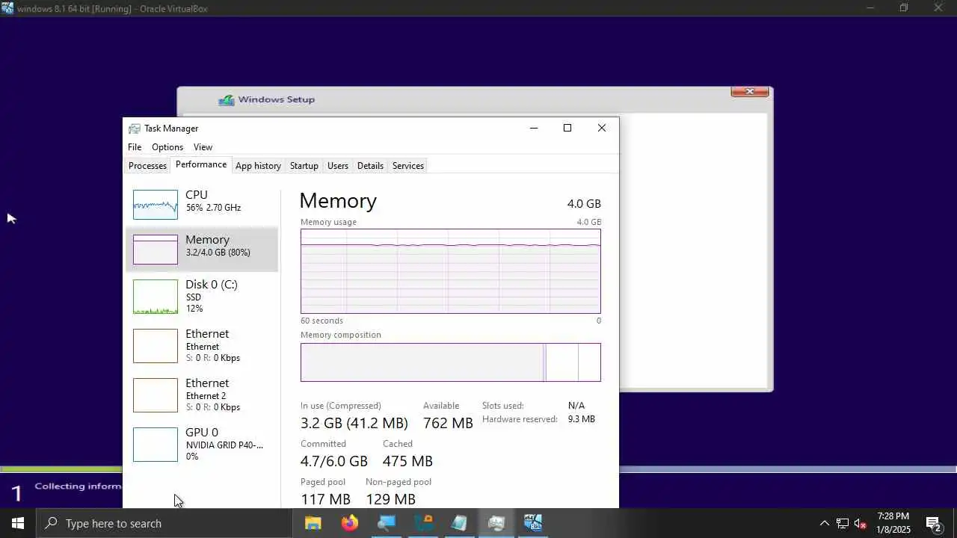957x538 pixels.
Task: Open the notification center icon
Action: click(934, 523)
